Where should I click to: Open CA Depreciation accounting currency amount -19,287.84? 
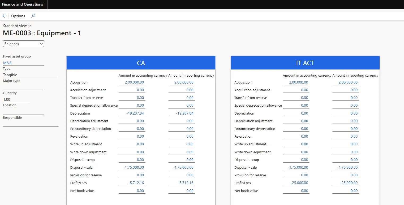tap(132, 113)
